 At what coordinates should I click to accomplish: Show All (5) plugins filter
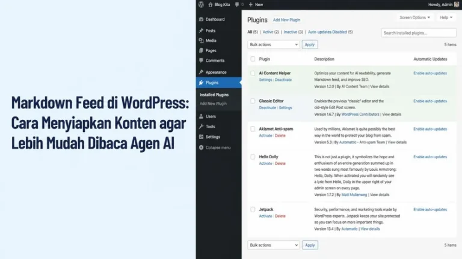[x=253, y=32]
